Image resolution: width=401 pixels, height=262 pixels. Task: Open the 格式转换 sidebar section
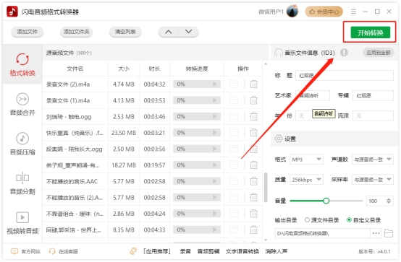pos(22,65)
